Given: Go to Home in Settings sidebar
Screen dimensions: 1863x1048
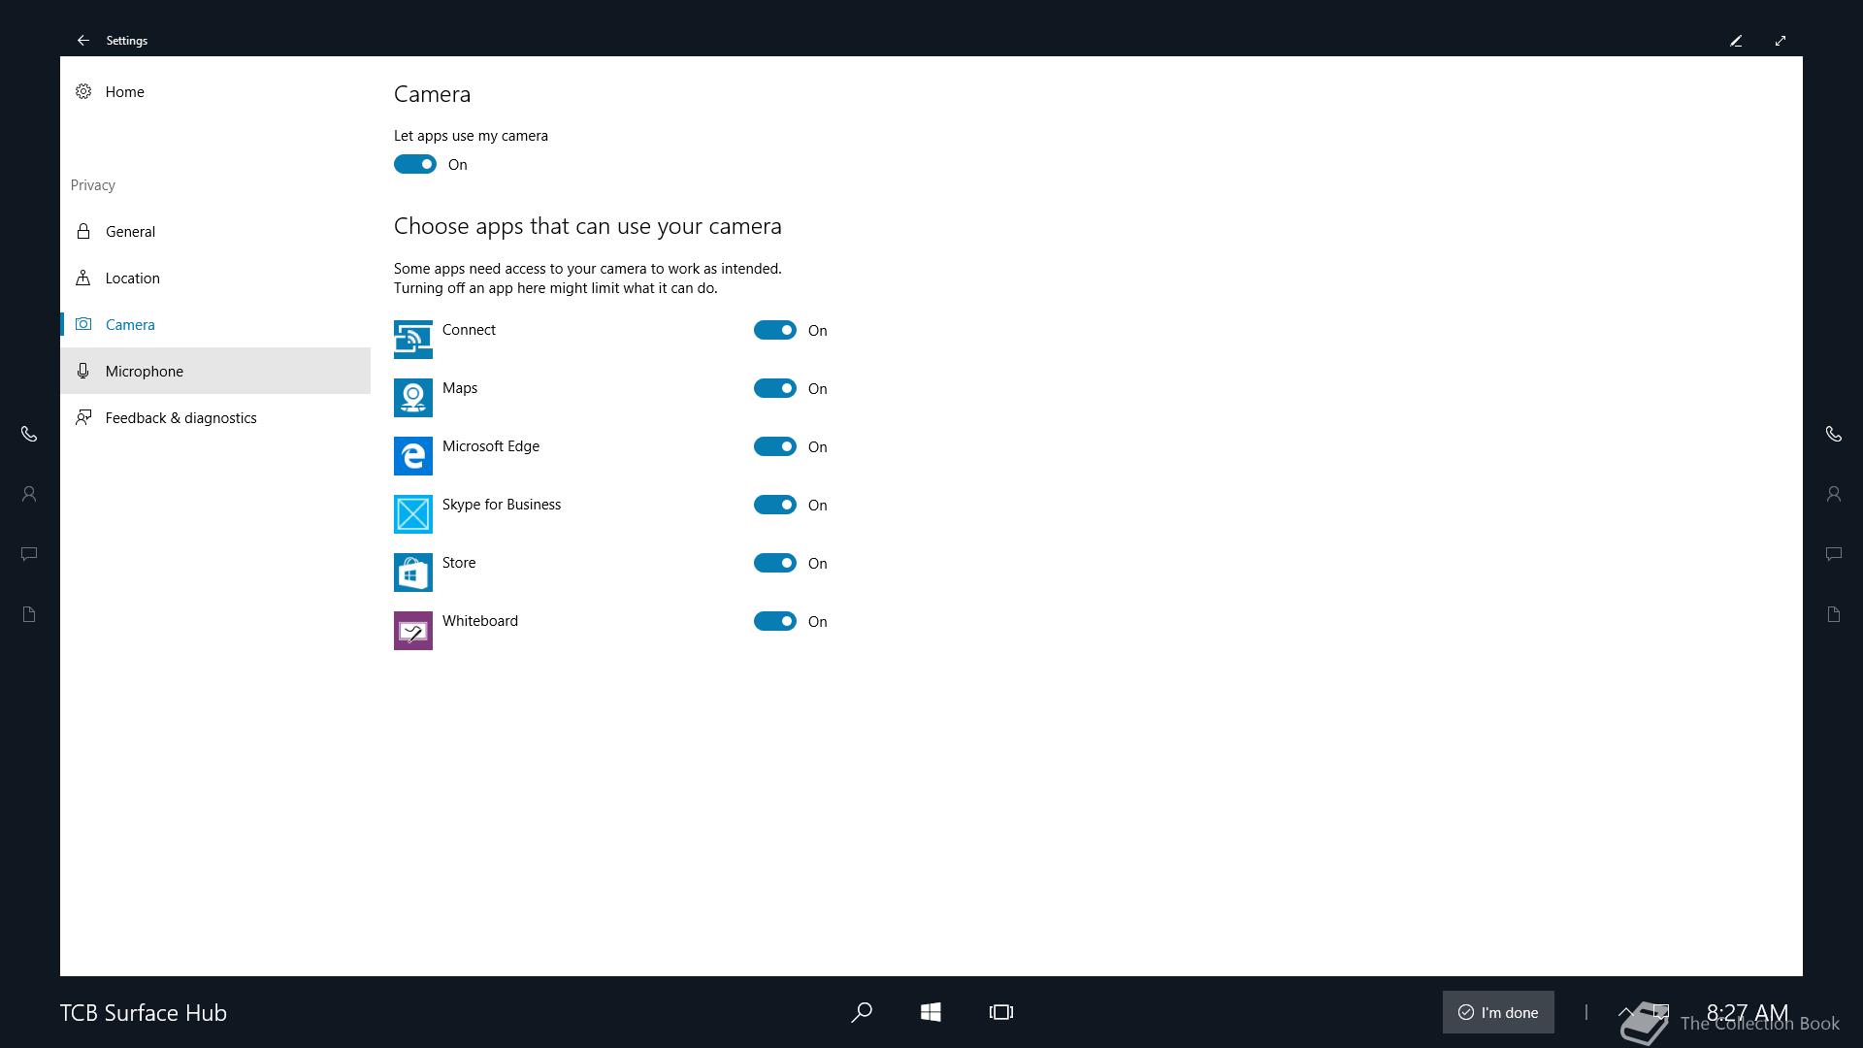Looking at the screenshot, I should (215, 91).
